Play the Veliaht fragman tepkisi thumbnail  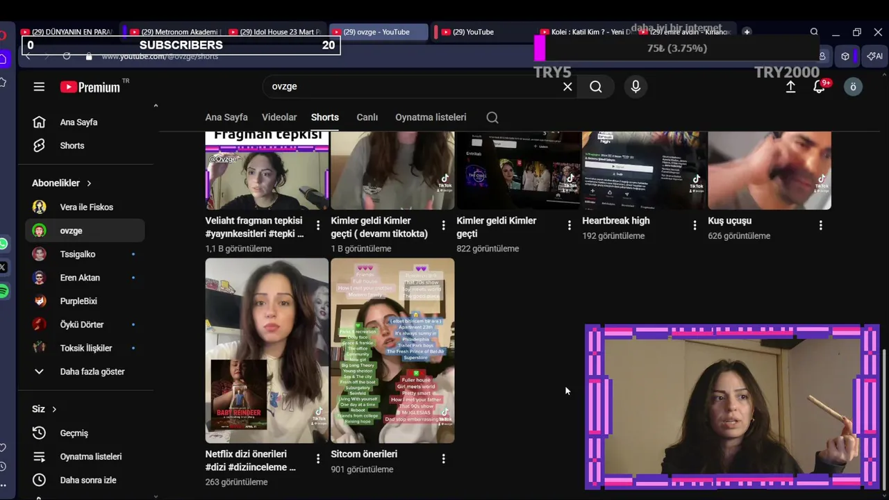click(x=267, y=170)
